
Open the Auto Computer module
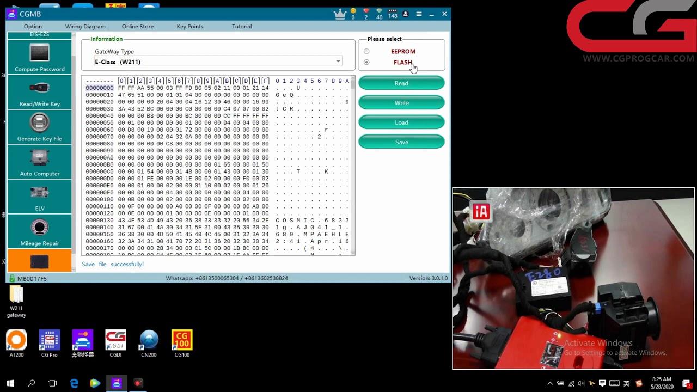tap(39, 162)
